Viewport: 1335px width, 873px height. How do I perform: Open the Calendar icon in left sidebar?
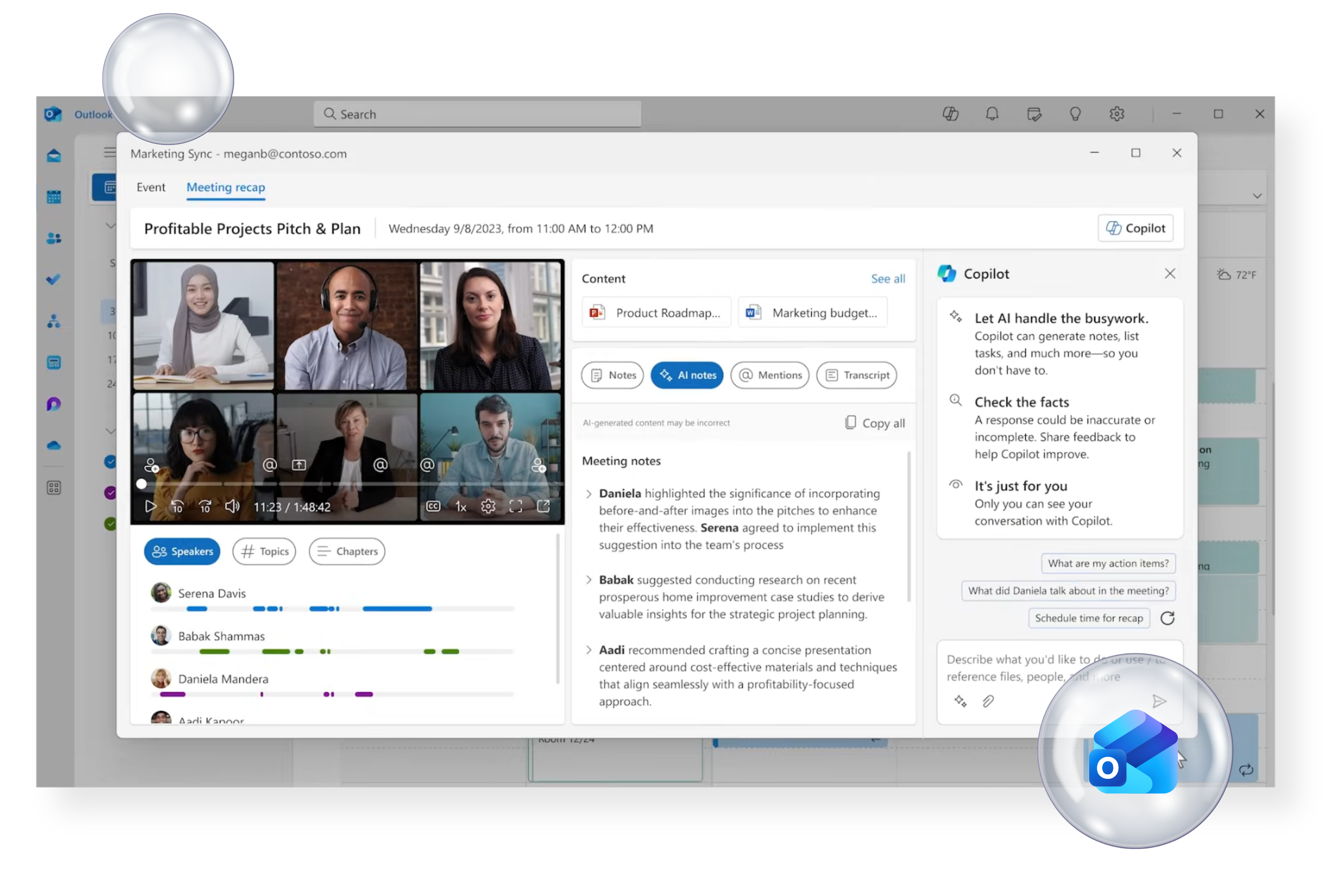(x=54, y=197)
